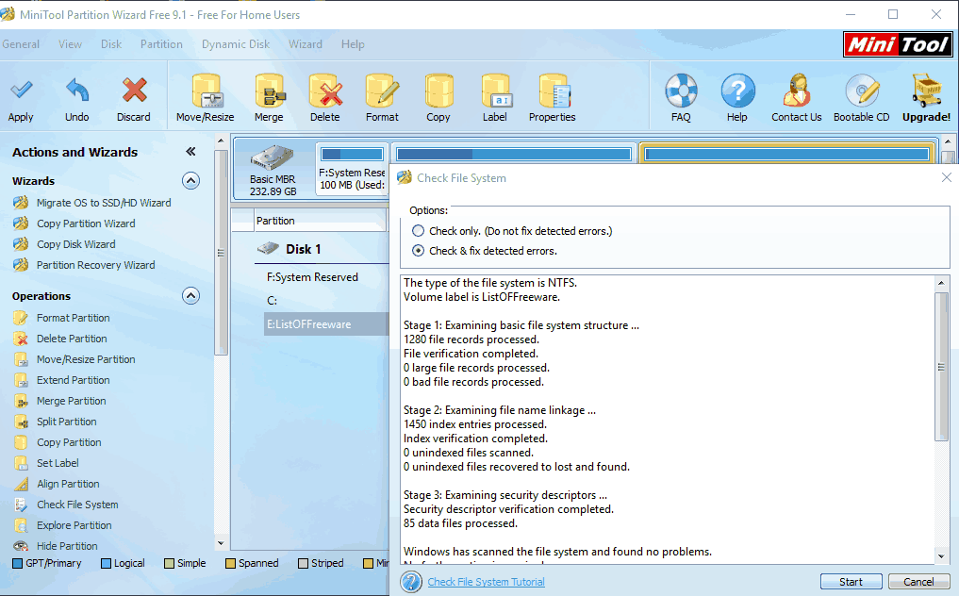This screenshot has width=959, height=596.
Task: Click the help icon beside the tutorial link
Action: [412, 581]
